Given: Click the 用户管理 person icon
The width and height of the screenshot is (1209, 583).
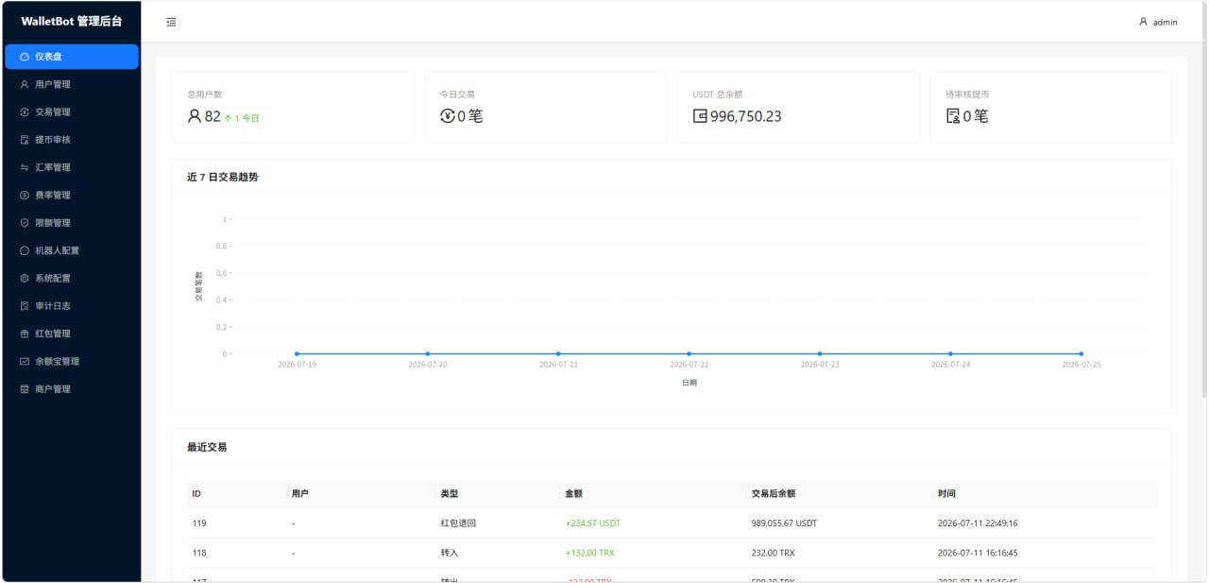Looking at the screenshot, I should tap(25, 84).
